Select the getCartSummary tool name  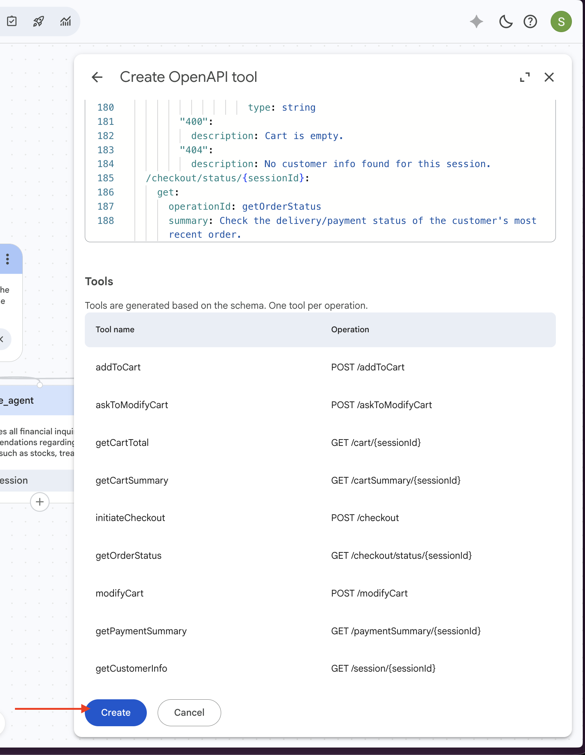[x=132, y=480]
